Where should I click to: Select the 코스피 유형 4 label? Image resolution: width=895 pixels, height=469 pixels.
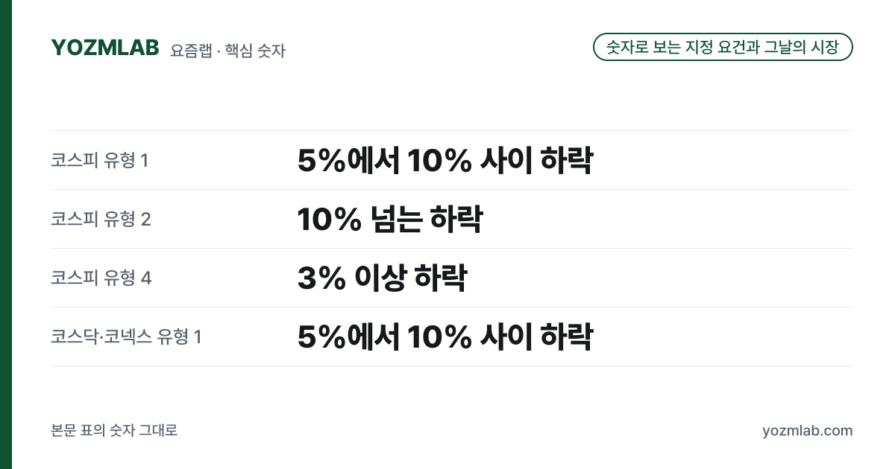[101, 278]
